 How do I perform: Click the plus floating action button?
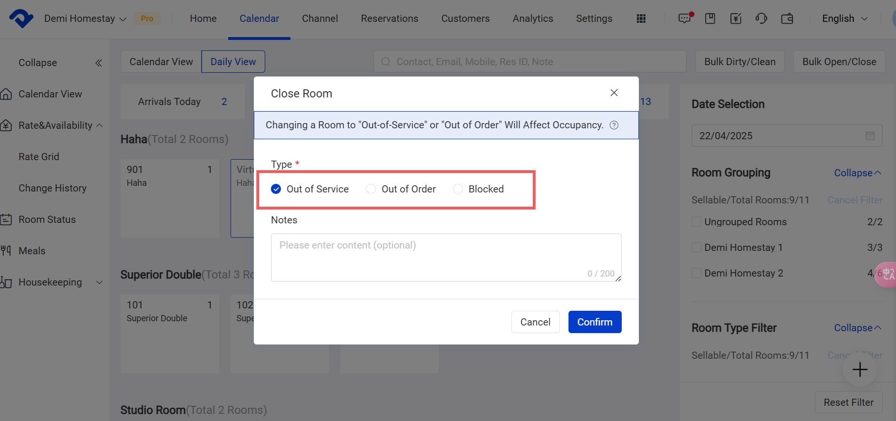pos(859,369)
